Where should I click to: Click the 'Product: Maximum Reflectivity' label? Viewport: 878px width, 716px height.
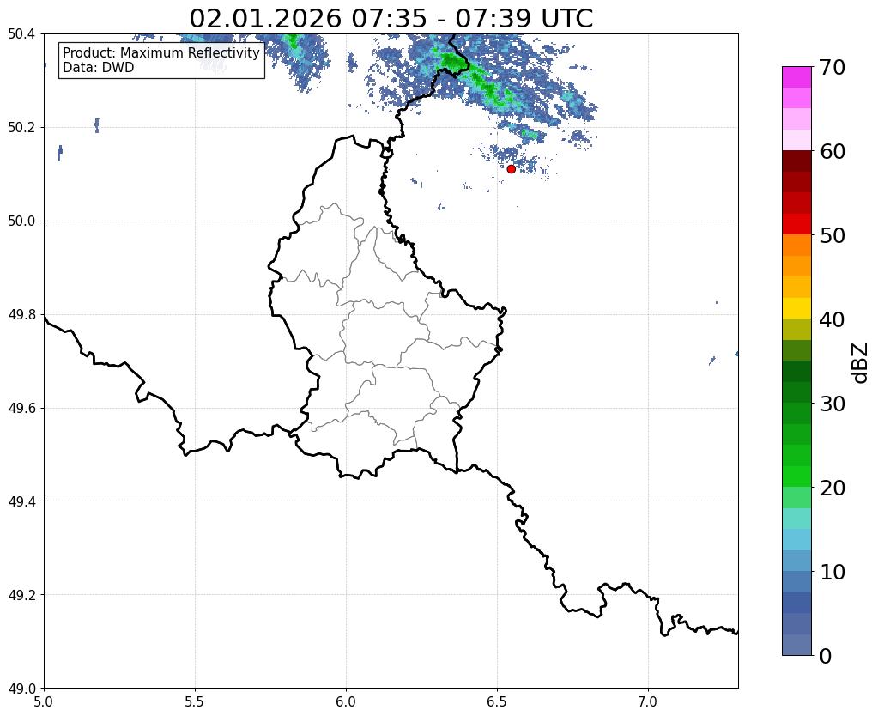tap(161, 52)
